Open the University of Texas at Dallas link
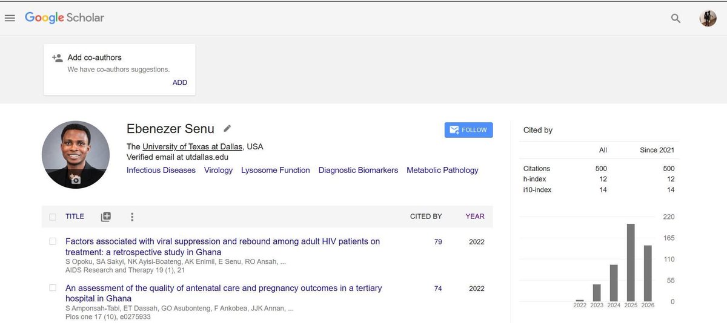This screenshot has height=323, width=727. (x=193, y=147)
